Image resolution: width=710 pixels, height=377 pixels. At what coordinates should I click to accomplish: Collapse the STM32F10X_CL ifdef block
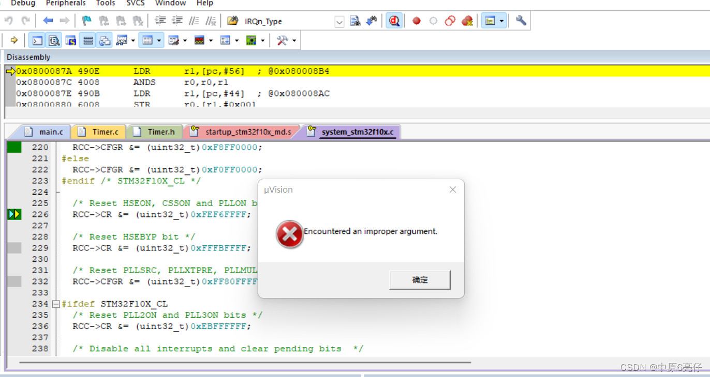pyautogui.click(x=56, y=304)
